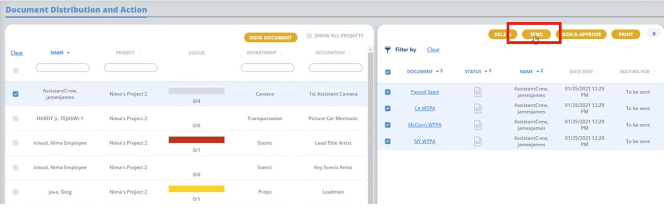The image size is (666, 209).
Task: Check the Java, Greg row checkbox
Action: point(16,192)
